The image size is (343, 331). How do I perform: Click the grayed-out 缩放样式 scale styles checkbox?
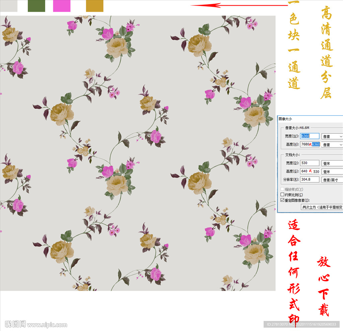[x=282, y=189]
